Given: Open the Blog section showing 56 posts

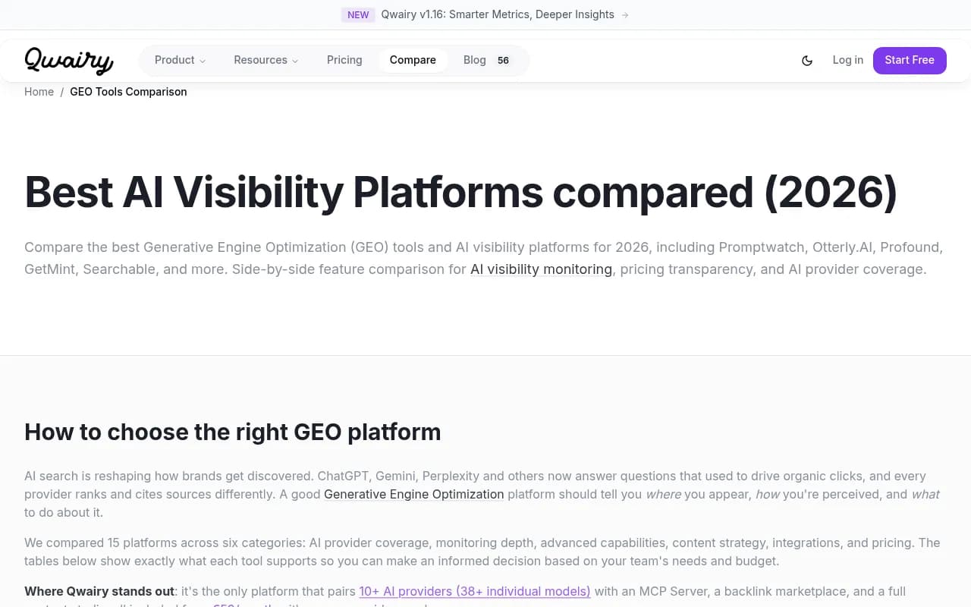Looking at the screenshot, I should 474,60.
